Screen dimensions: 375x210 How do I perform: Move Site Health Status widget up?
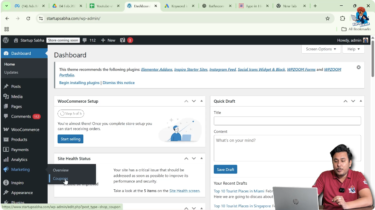pyautogui.click(x=186, y=159)
